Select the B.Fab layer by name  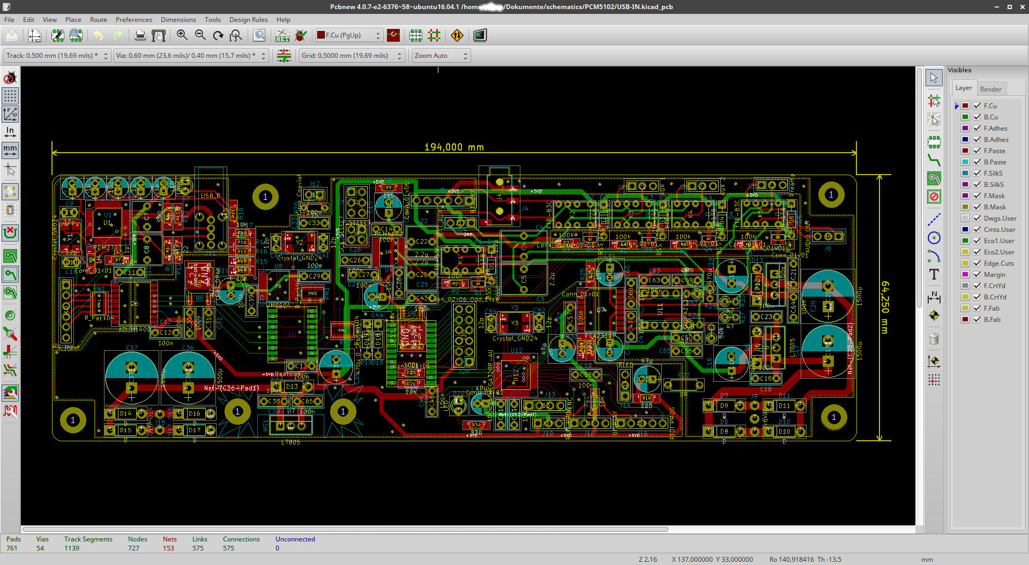[x=993, y=320]
